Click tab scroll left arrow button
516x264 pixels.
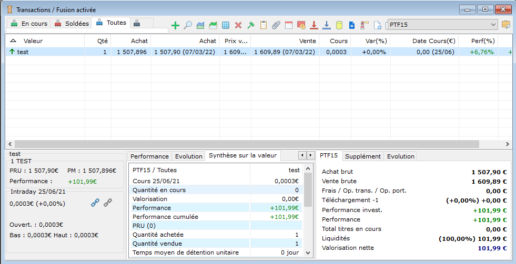coord(302,155)
